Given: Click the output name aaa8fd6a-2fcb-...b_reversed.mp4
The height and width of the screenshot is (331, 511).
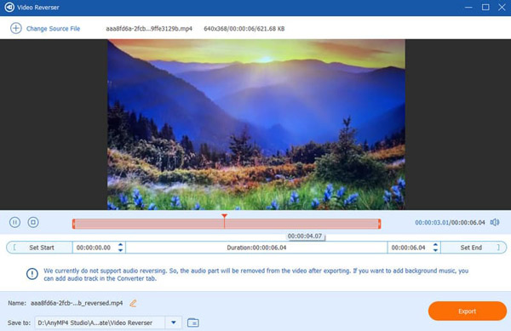Looking at the screenshot, I should 77,303.
